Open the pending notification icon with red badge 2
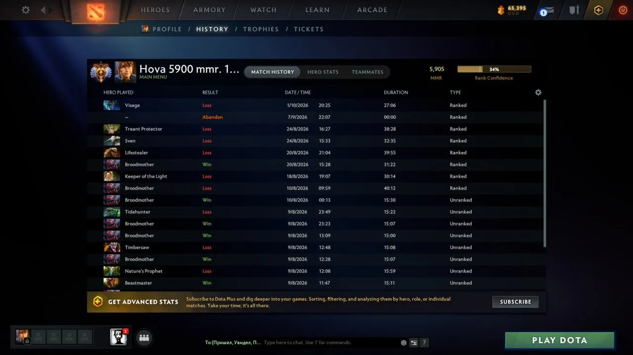This screenshot has width=633, height=355. click(119, 337)
